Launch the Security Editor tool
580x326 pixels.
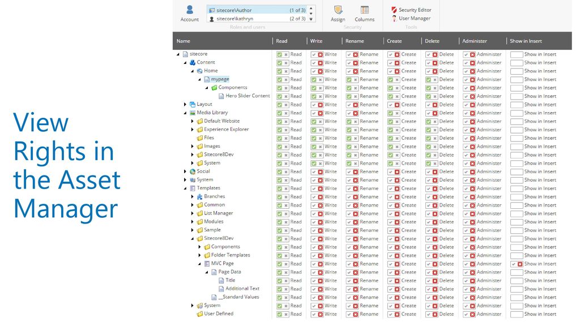pos(411,10)
